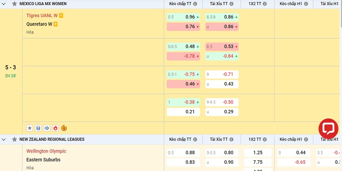Select Wellington Olympic 1.25 win odds

258,152
